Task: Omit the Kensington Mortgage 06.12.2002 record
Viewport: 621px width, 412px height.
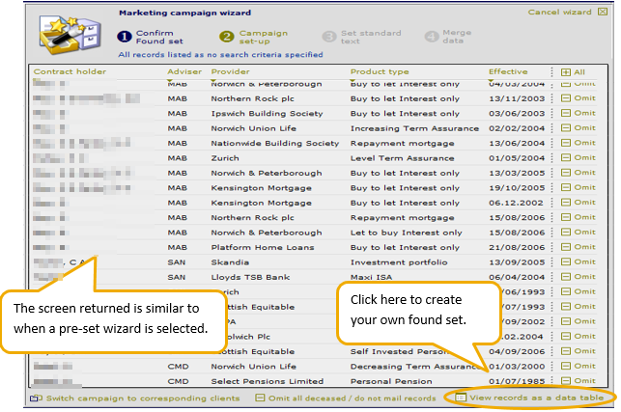Action: pos(579,203)
